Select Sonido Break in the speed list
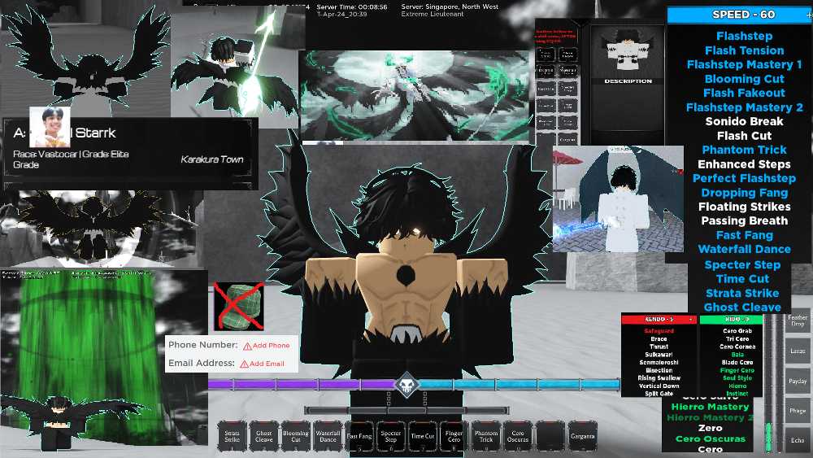813x458 pixels. pyautogui.click(x=744, y=121)
